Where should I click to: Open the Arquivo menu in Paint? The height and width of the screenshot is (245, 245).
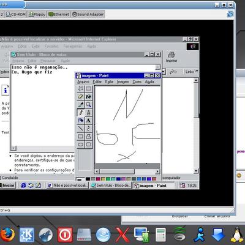click(x=83, y=81)
